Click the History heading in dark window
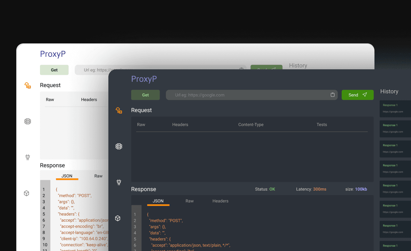The height and width of the screenshot is (251, 411). coord(389,91)
